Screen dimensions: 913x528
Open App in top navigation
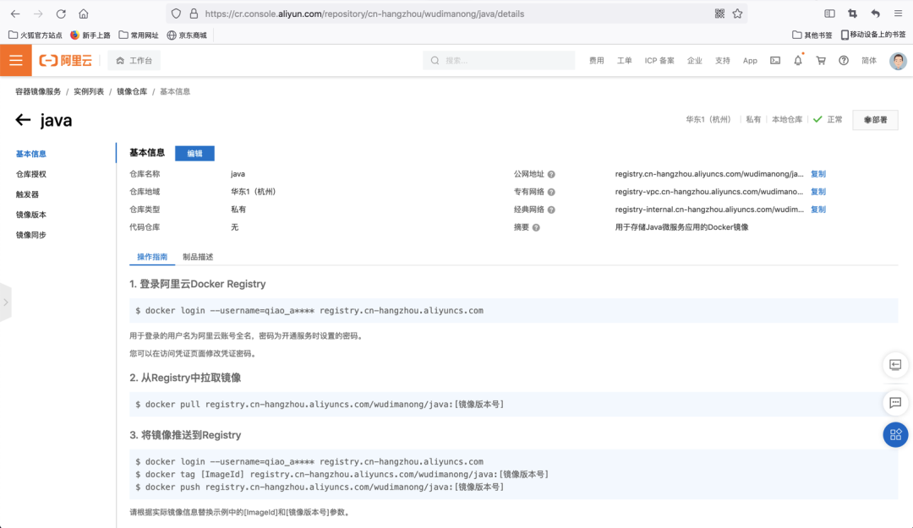(750, 61)
